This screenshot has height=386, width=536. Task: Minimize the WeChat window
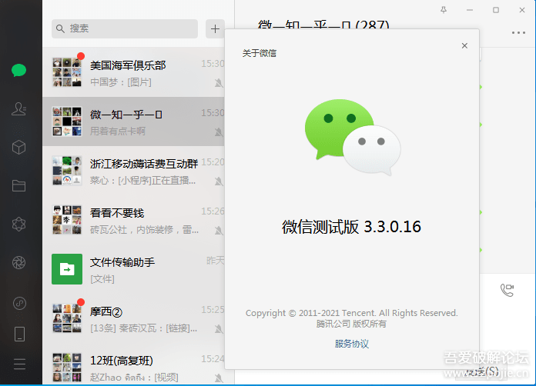[470, 10]
